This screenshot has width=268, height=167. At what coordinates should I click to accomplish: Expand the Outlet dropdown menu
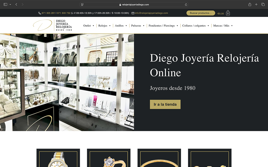pyautogui.click(x=88, y=26)
